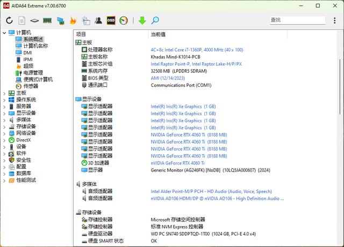Click the magnifier search icon
The height and width of the screenshot is (247, 344).
pos(155,20)
